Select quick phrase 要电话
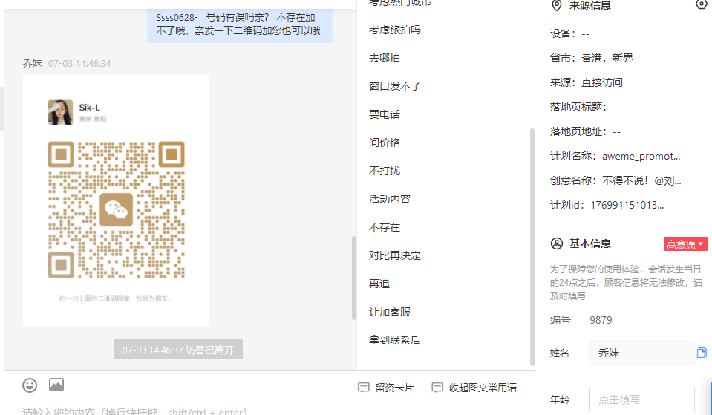The height and width of the screenshot is (415, 712). tap(384, 114)
